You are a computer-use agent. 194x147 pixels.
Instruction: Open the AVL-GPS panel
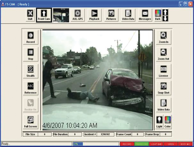78,15
